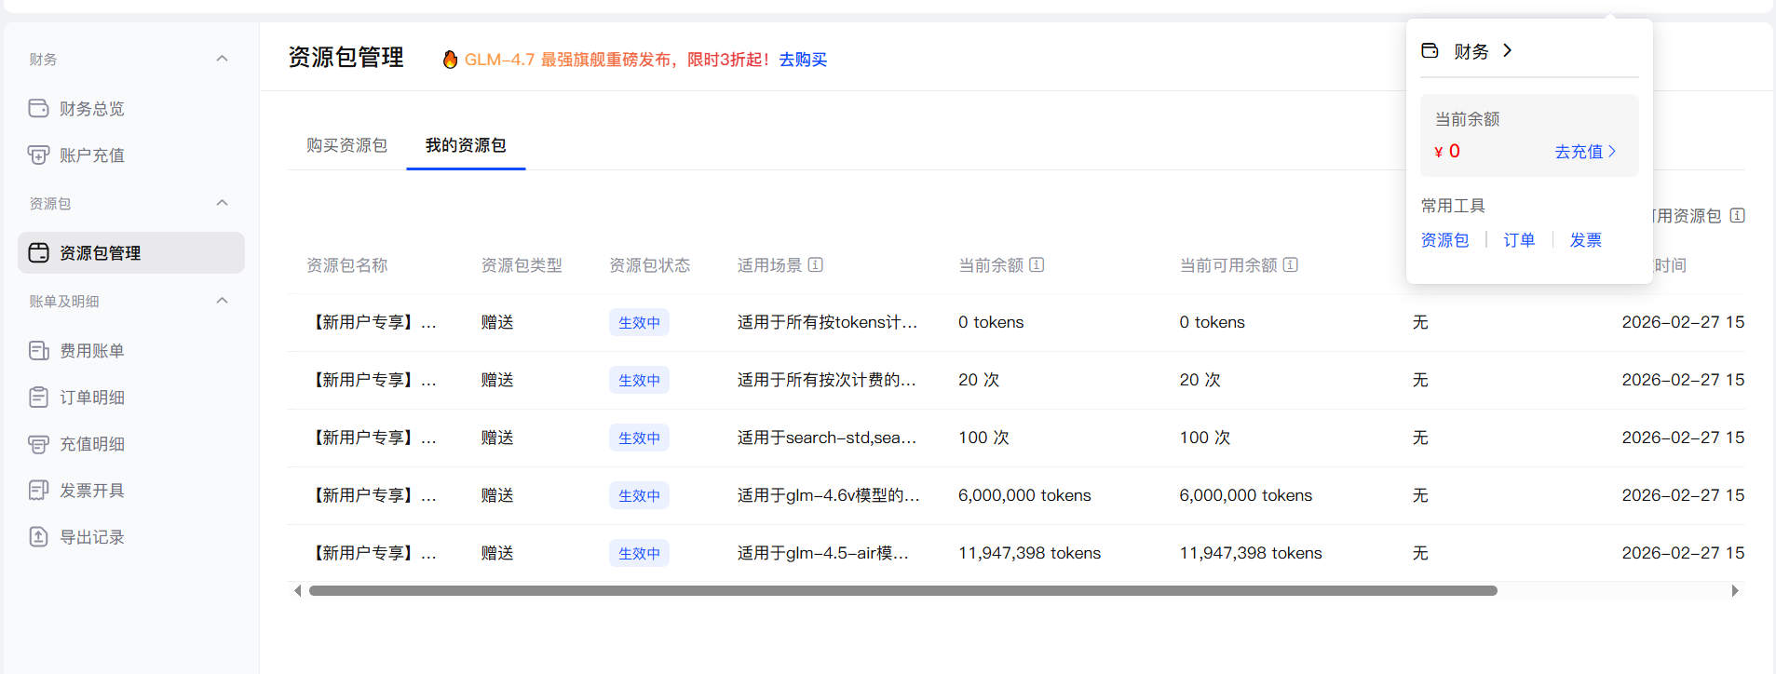1776x674 pixels.
Task: Open the 发票开具 icon
Action: point(38,491)
